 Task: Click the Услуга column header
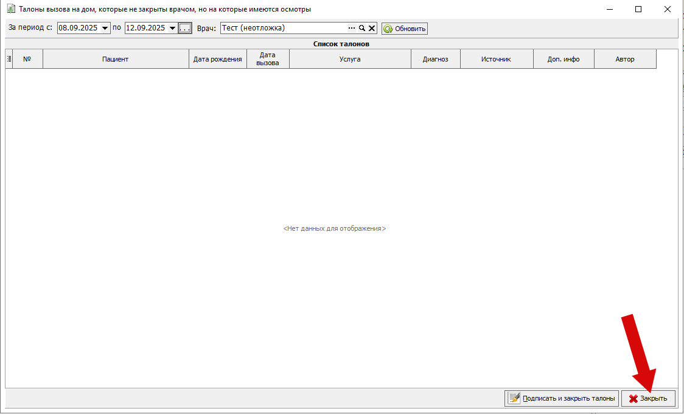coord(350,59)
